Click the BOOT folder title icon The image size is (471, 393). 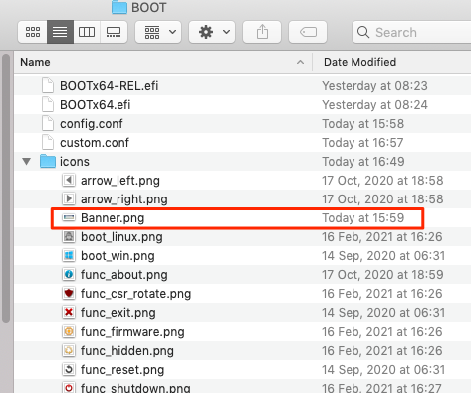[x=119, y=7]
